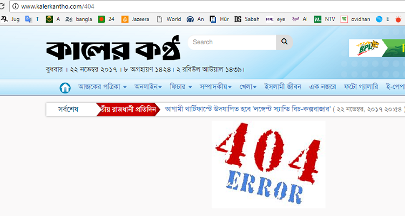Open the এক নজরে menu item

pyautogui.click(x=322, y=86)
